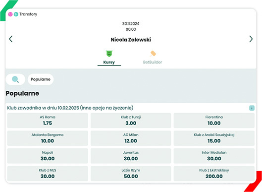Select Atalanta Bergamo odds 10.00
This screenshot has height=192, width=262.
coord(48,138)
